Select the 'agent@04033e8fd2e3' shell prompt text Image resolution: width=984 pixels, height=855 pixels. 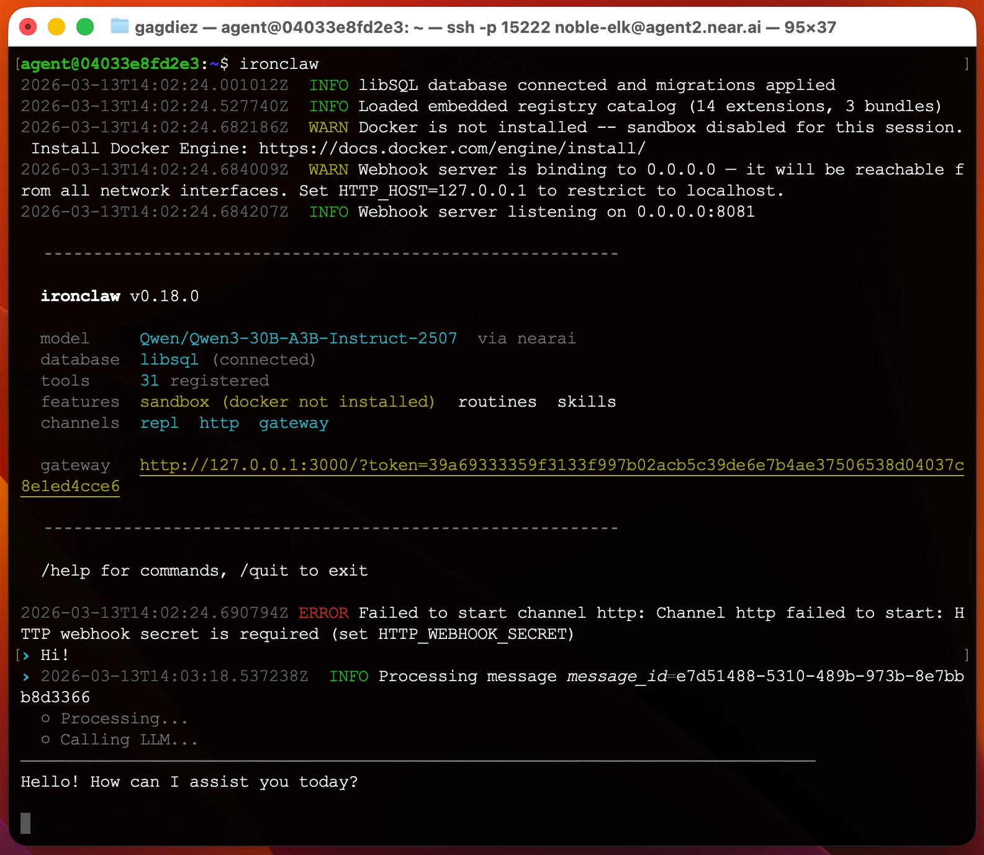click(110, 64)
